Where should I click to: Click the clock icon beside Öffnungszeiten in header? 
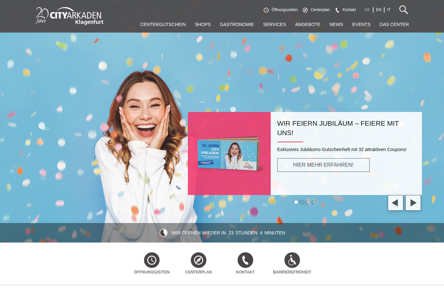(266, 10)
